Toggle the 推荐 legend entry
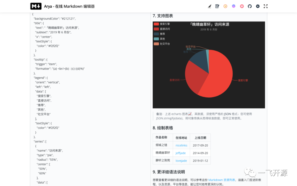The image size is (297, 186). pos(159,34)
